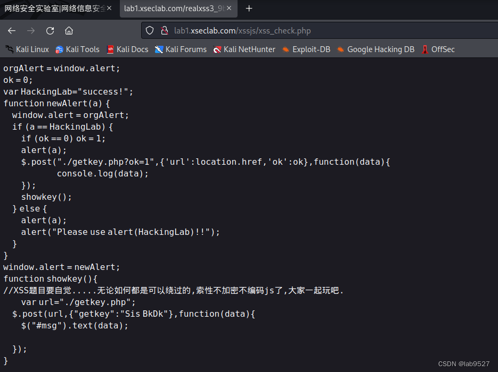This screenshot has width=498, height=372.
Task: Click the Chinese comment line starting '//XSS题目'
Action: point(174,291)
